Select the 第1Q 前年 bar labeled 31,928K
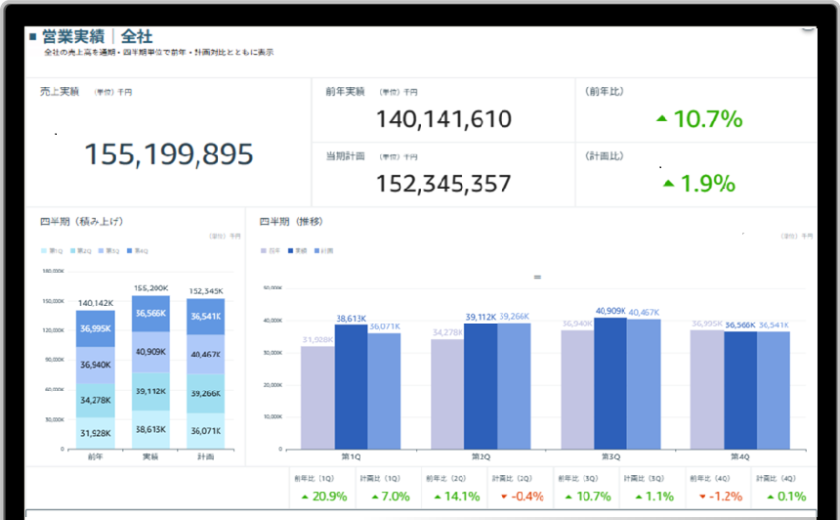This screenshot has height=520, width=840. [x=317, y=397]
